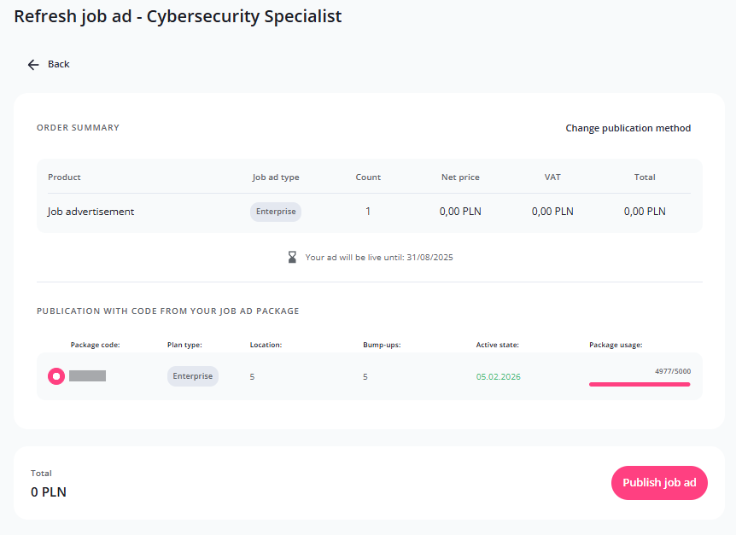Viewport: 736px width, 535px height.
Task: Click the Refresh job ad page title
Action: coord(178,16)
